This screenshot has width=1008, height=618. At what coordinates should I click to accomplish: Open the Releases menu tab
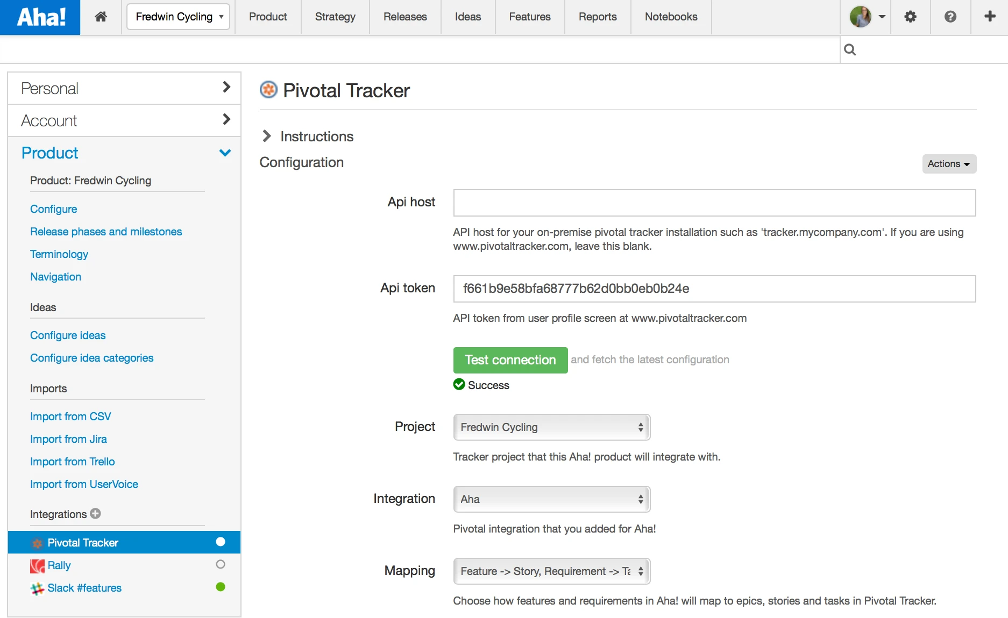pyautogui.click(x=405, y=17)
